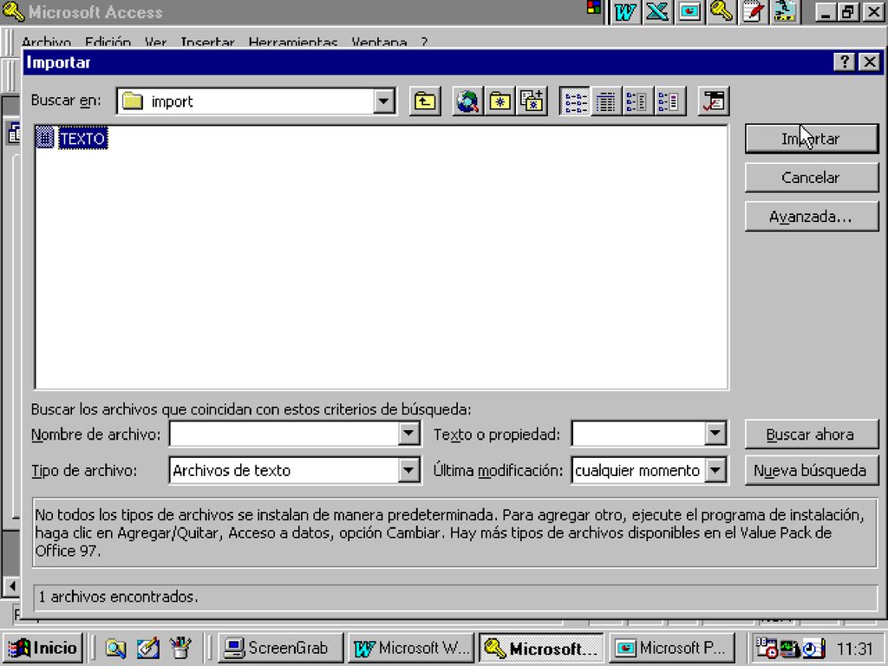Image resolution: width=888 pixels, height=666 pixels.
Task: Click the dialog Help question mark button
Action: coord(845,62)
